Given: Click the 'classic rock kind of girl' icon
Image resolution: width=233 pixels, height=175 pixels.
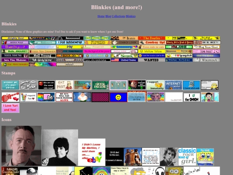Looking at the screenshot, I should click(x=187, y=157).
